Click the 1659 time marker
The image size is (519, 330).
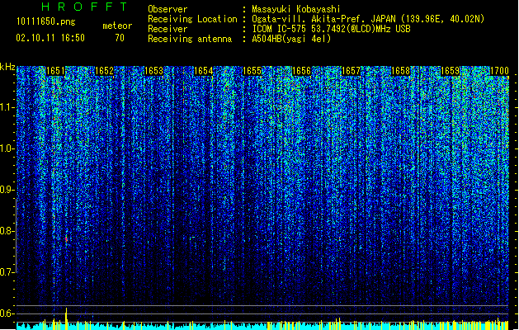coord(451,71)
